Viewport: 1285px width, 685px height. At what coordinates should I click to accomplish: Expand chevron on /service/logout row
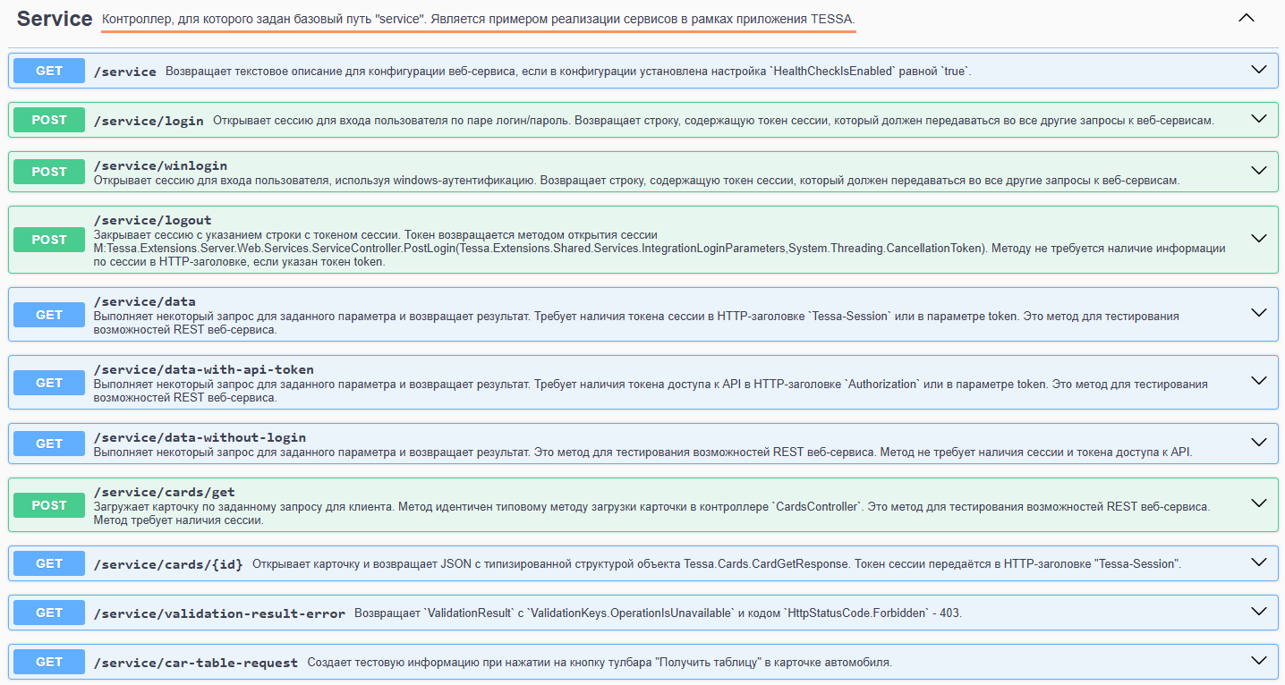pos(1259,239)
